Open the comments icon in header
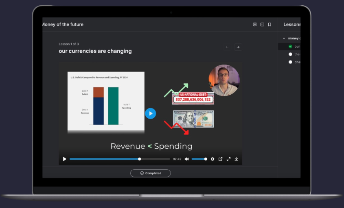The height and width of the screenshot is (208, 344). point(255,24)
